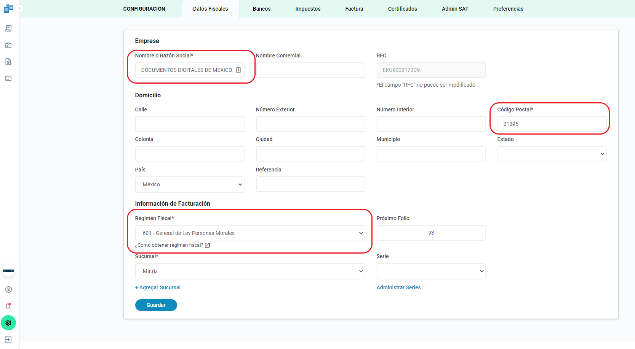Image resolution: width=635 pixels, height=349 pixels.
Task: Click the Ciudad input field
Action: tap(310, 154)
